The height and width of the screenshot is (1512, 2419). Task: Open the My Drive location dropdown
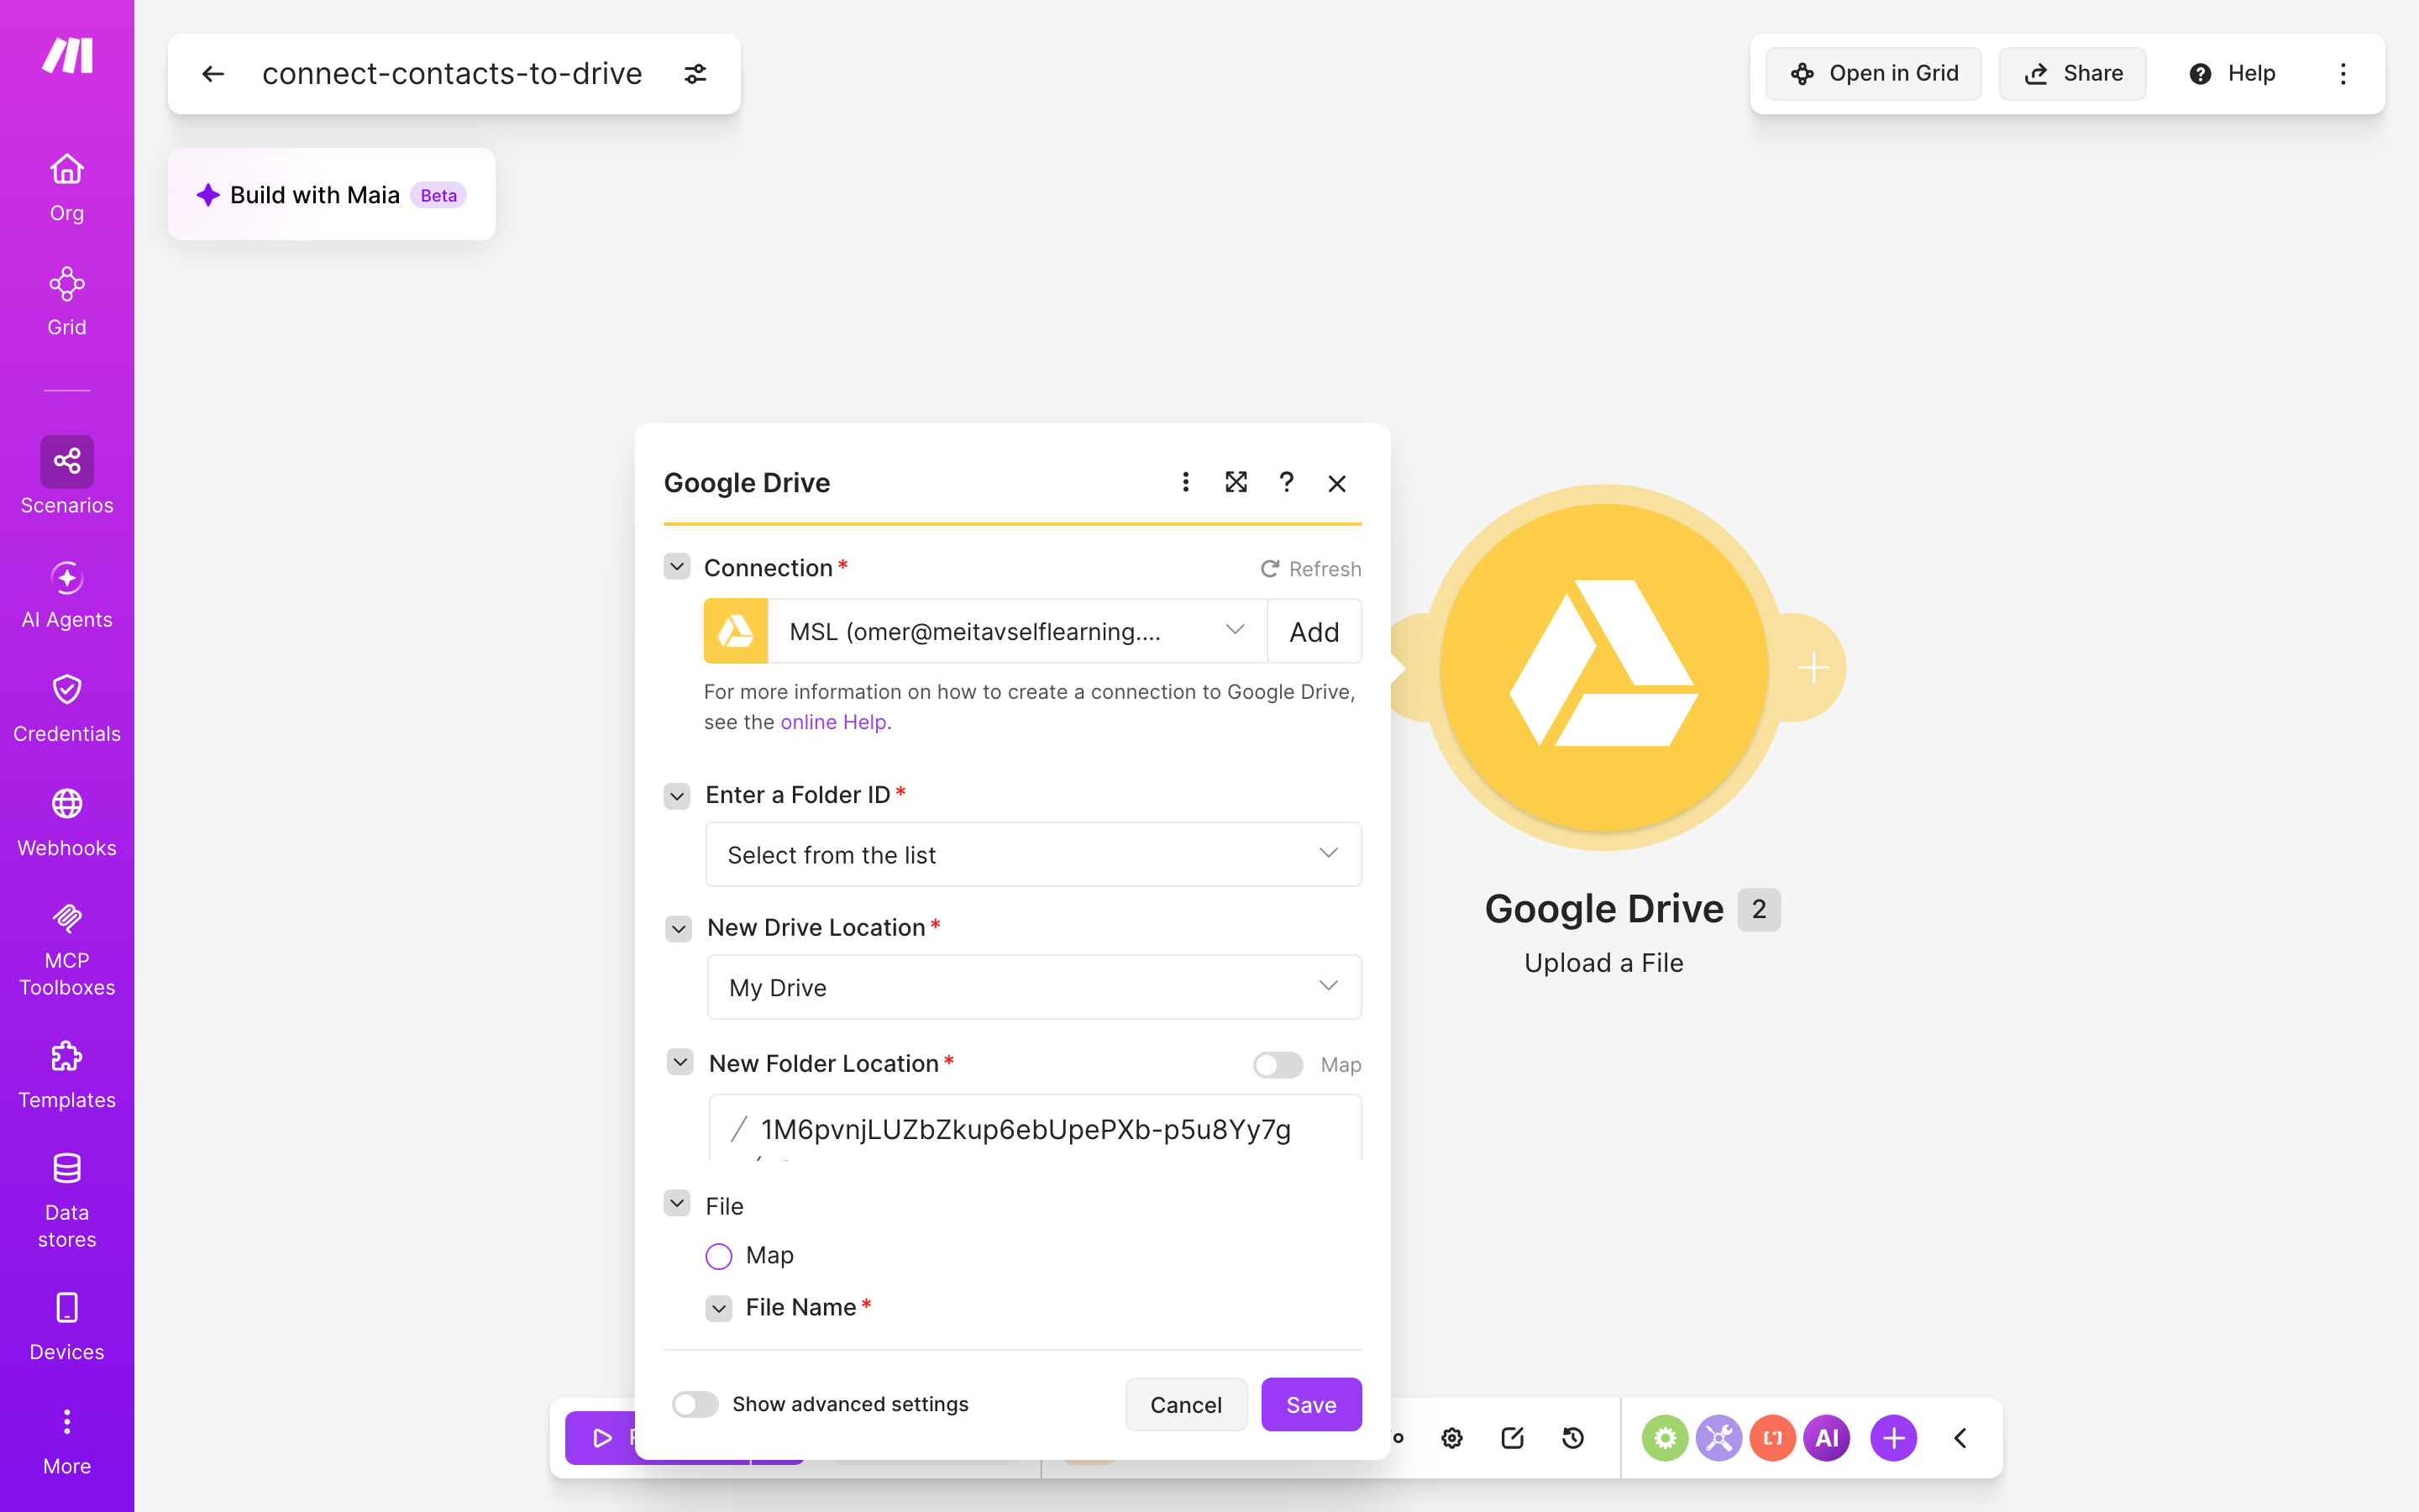tap(1035, 987)
